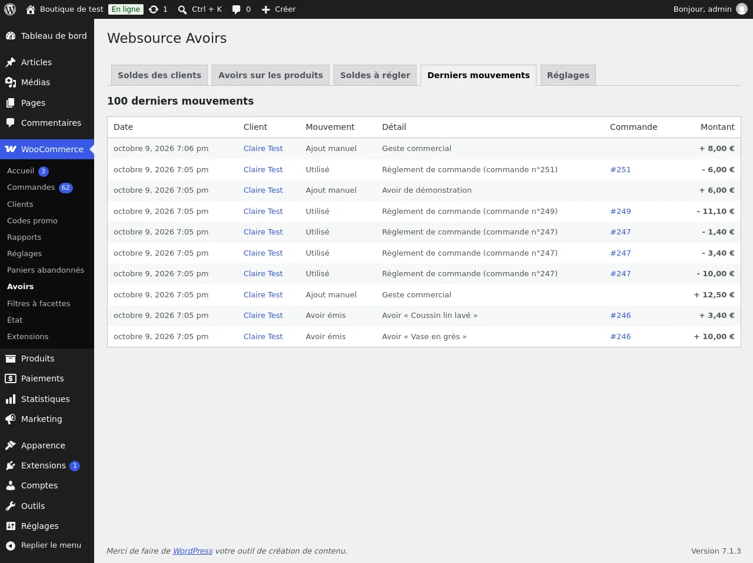Select the Derniers mouvements tab

479,75
